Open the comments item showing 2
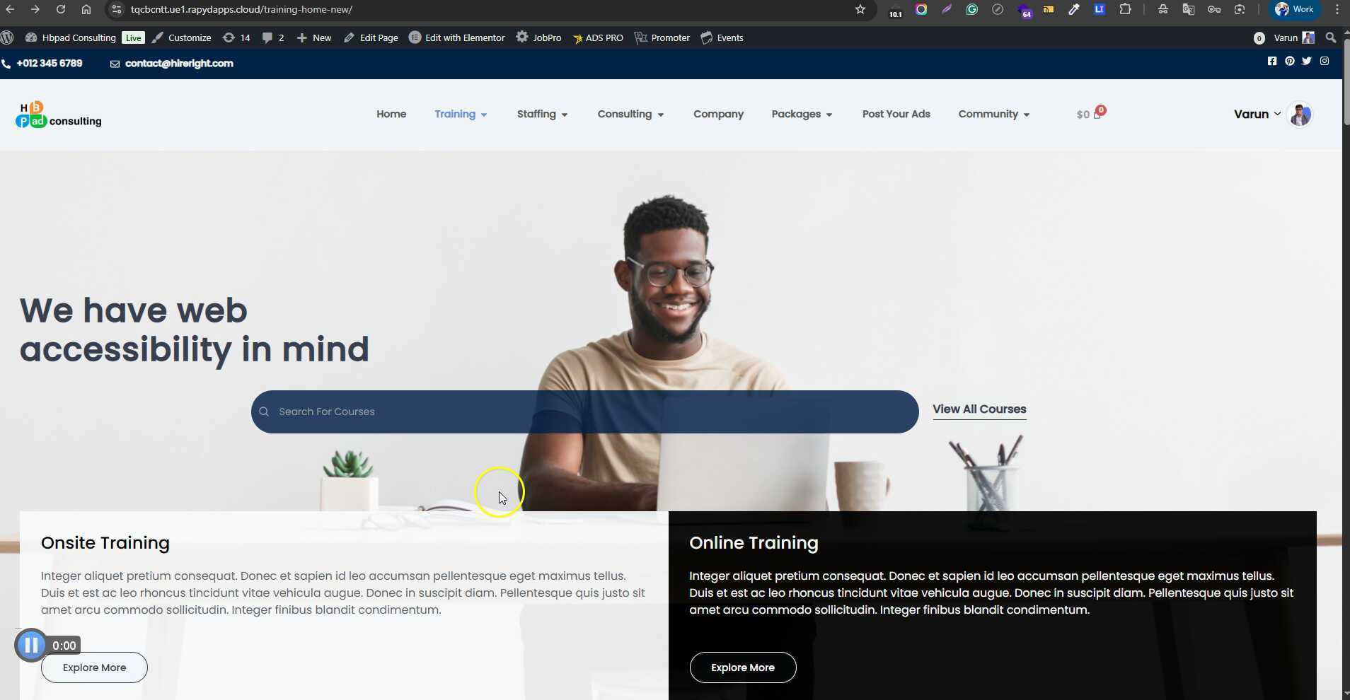This screenshot has width=1350, height=700. pos(273,37)
